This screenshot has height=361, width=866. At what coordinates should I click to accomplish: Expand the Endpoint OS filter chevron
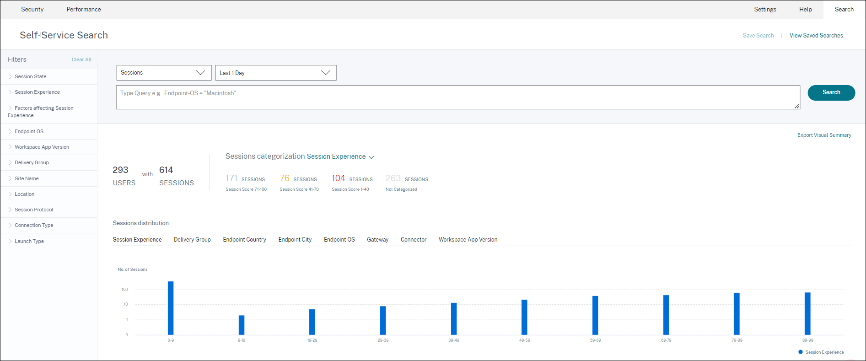10,131
